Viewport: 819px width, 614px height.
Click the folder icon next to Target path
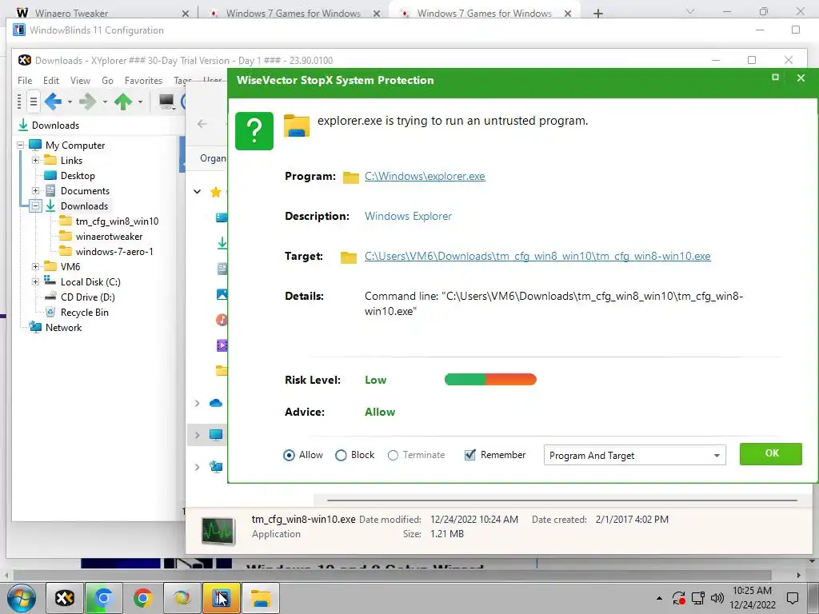point(349,257)
